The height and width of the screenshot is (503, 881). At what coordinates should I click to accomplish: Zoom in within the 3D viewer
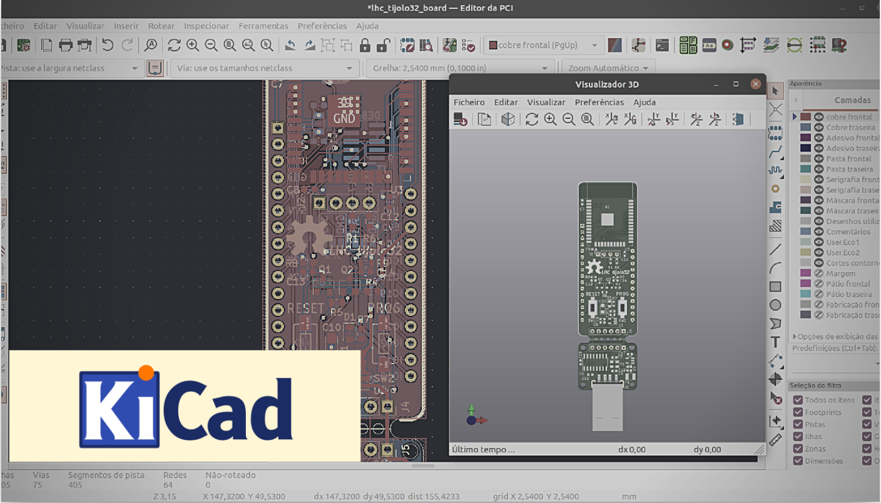551,119
